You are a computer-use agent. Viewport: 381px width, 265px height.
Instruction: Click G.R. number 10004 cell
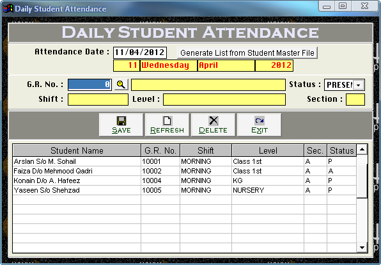tap(160, 181)
